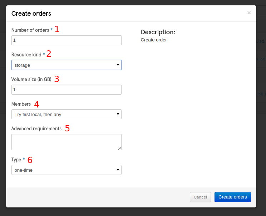Screen dimensions: 266x216
Task: Click the Advanced requirements label
Action: (36, 129)
